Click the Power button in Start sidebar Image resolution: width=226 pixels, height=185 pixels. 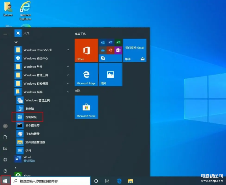pos(5,171)
